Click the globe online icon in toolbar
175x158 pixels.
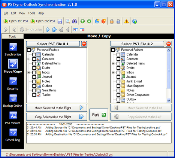pos(135,21)
